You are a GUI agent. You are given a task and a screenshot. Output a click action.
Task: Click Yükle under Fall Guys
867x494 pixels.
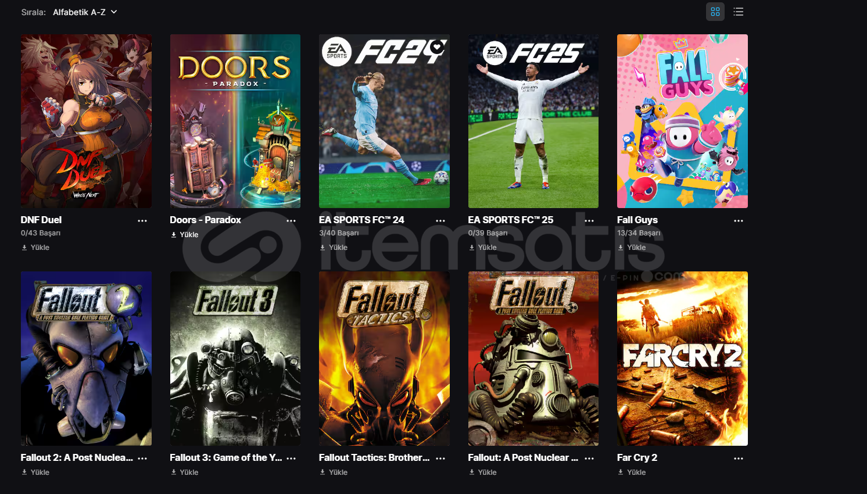pyautogui.click(x=632, y=248)
